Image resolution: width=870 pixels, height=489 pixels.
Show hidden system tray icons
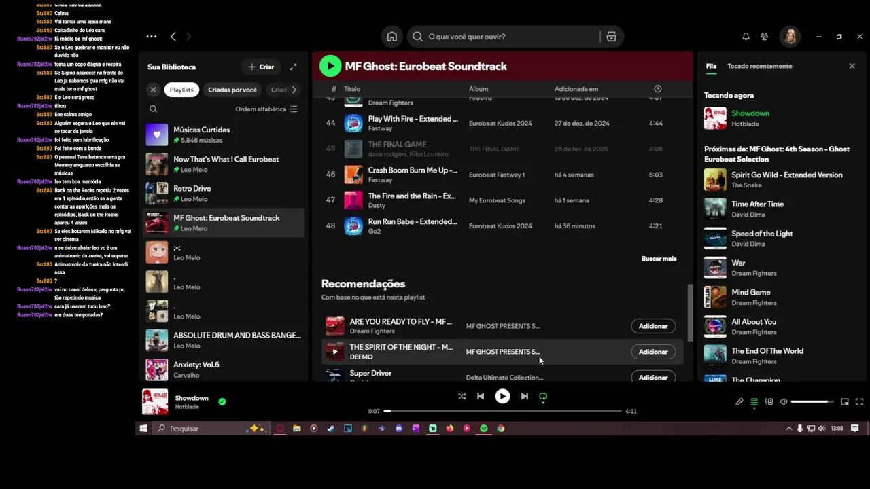click(788, 429)
